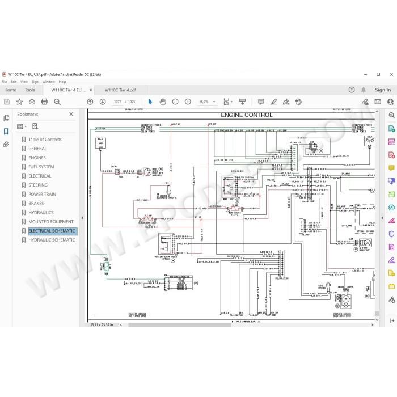Toggle the Bookmarks panel icon

point(6,131)
